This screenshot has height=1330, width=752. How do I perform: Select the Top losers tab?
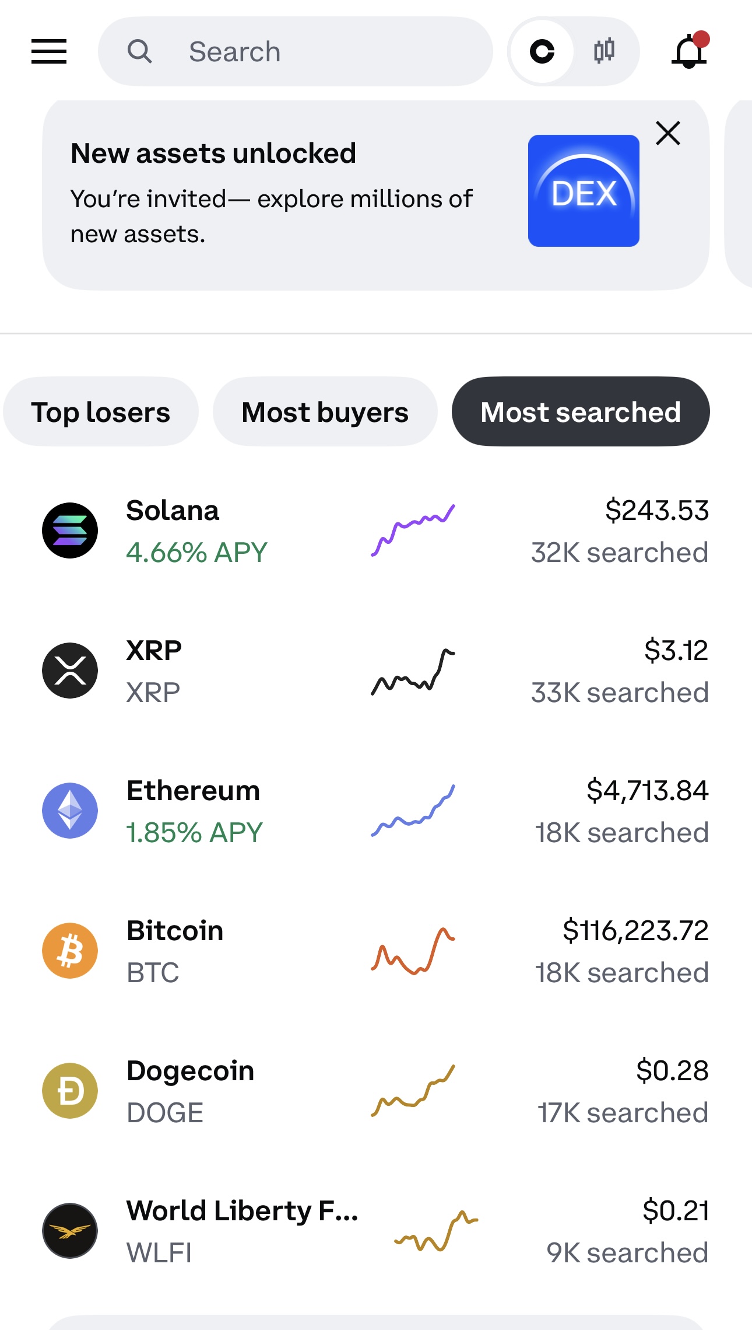pyautogui.click(x=101, y=412)
